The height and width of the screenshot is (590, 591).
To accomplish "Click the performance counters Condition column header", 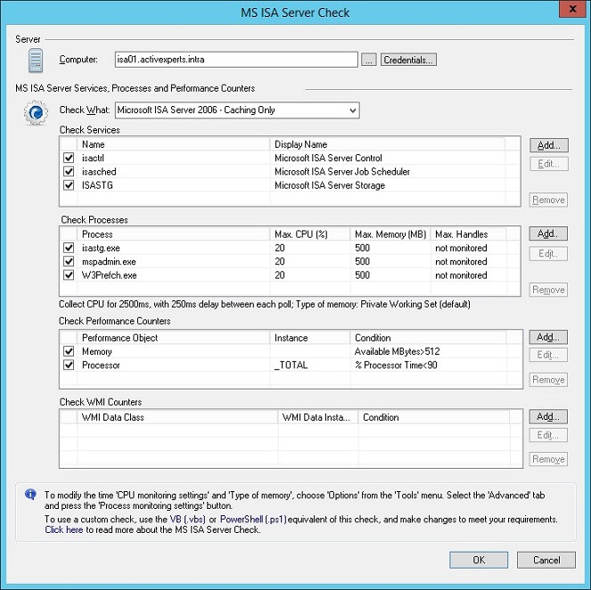I will tap(429, 338).
